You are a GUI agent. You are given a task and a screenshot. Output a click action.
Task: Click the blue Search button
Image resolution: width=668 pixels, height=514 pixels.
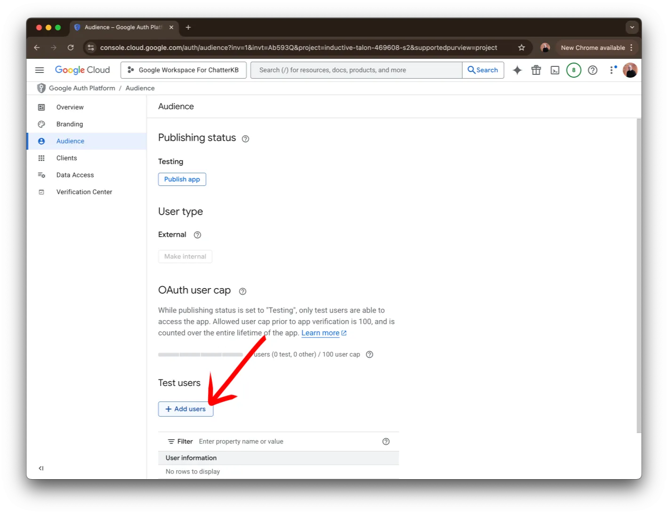pos(483,70)
